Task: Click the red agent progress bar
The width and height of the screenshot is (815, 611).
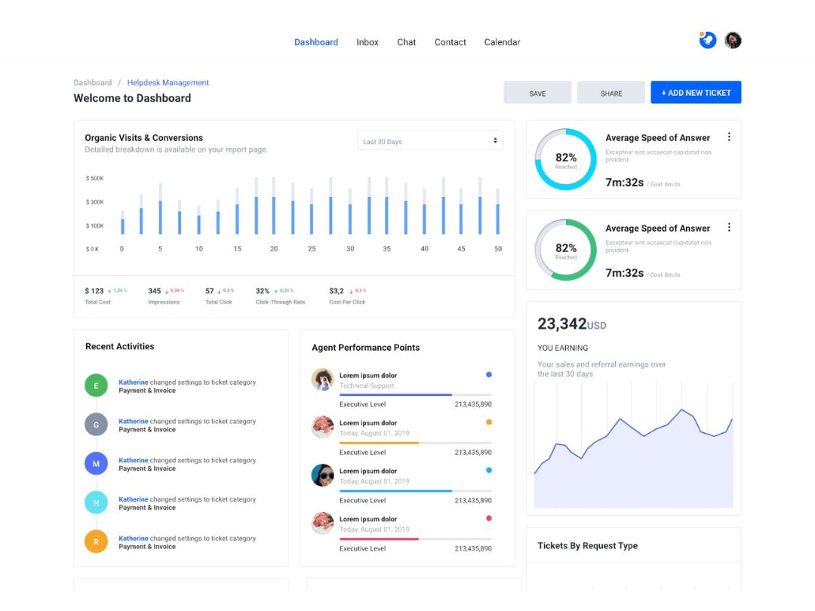Action: coord(415,539)
